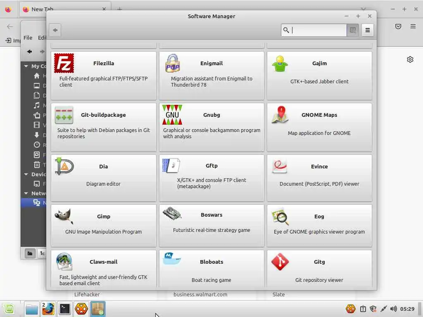Click the clock showing 05:29
Image resolution: width=423 pixels, height=317 pixels.
tap(407, 309)
